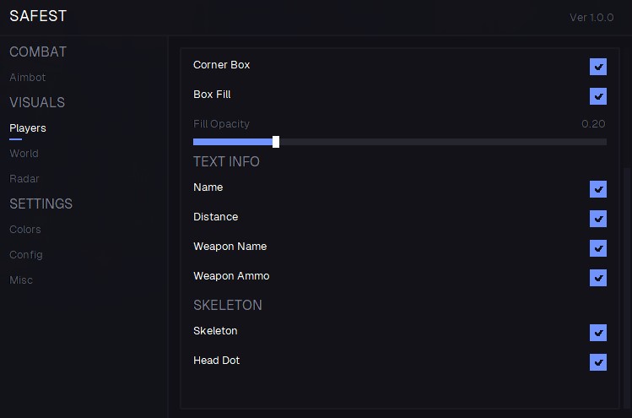Screen dimensions: 632x418
Task: Select the Players visuals tab
Action: (x=28, y=128)
